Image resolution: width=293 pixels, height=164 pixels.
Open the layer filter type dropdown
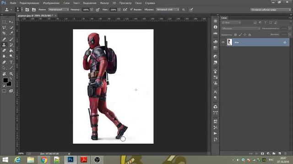pos(231,23)
